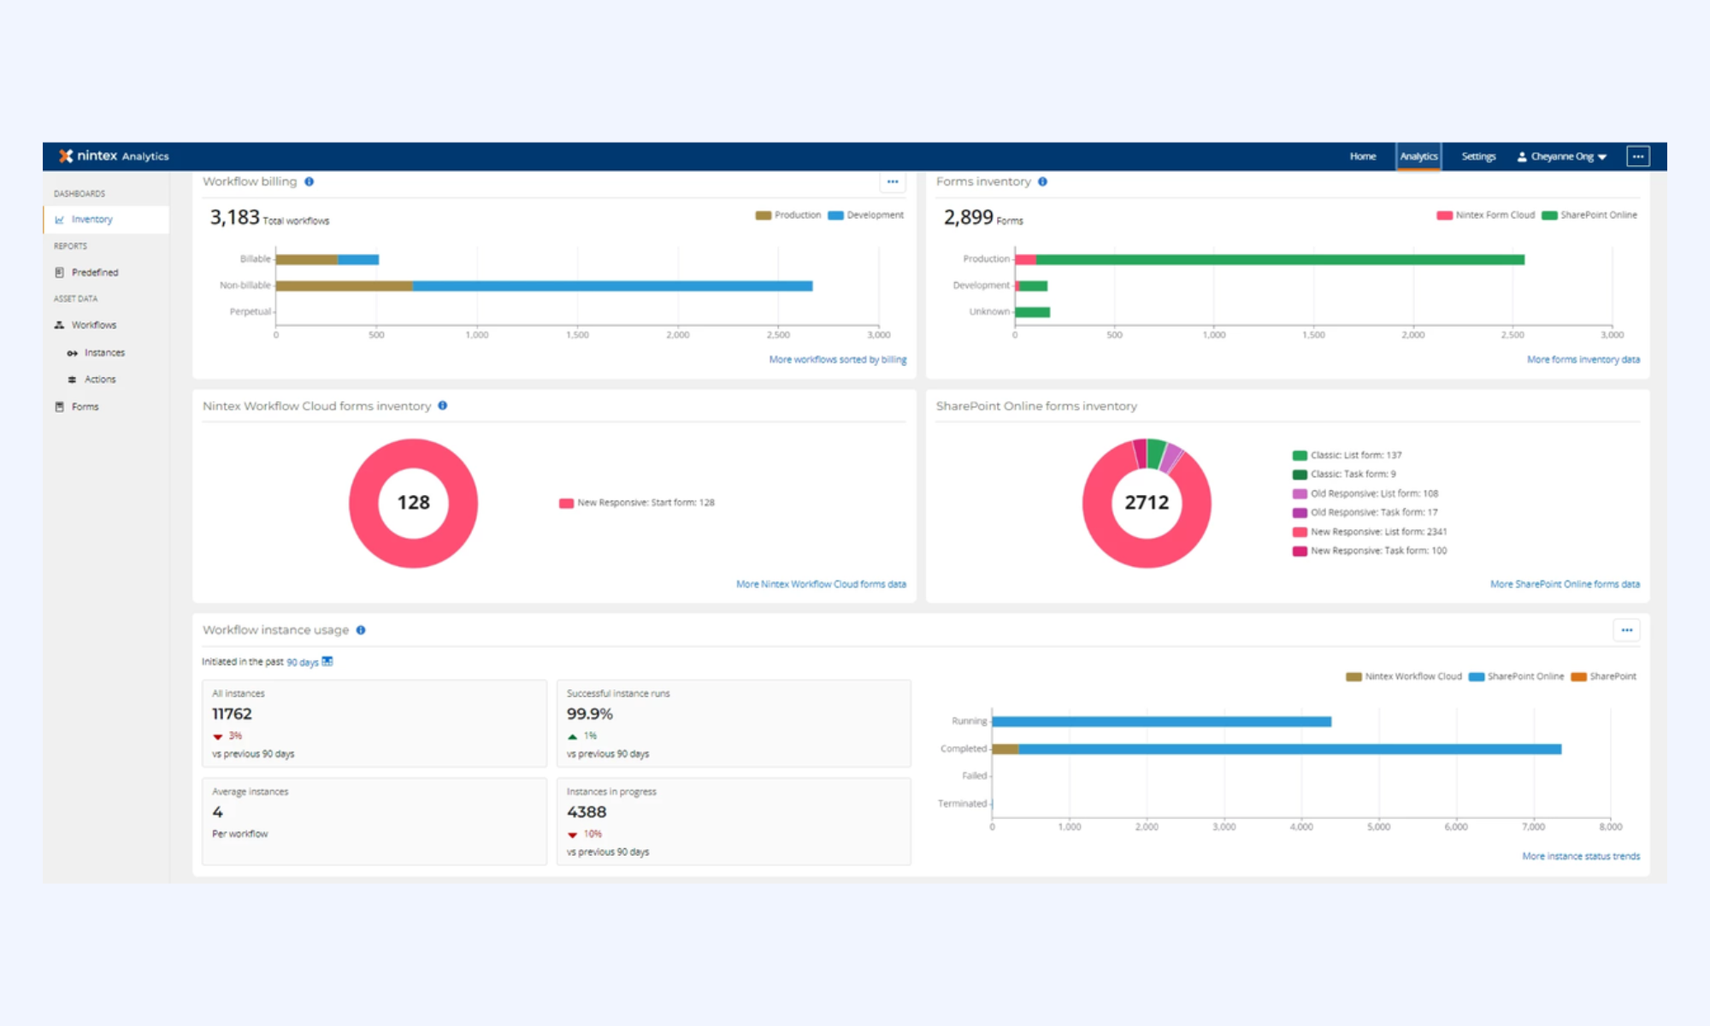This screenshot has width=1710, height=1026.
Task: Open Predefined reports
Action: coord(95,273)
